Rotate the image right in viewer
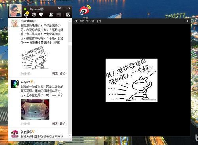The width and height of the screenshot is (198, 145). 88,21
